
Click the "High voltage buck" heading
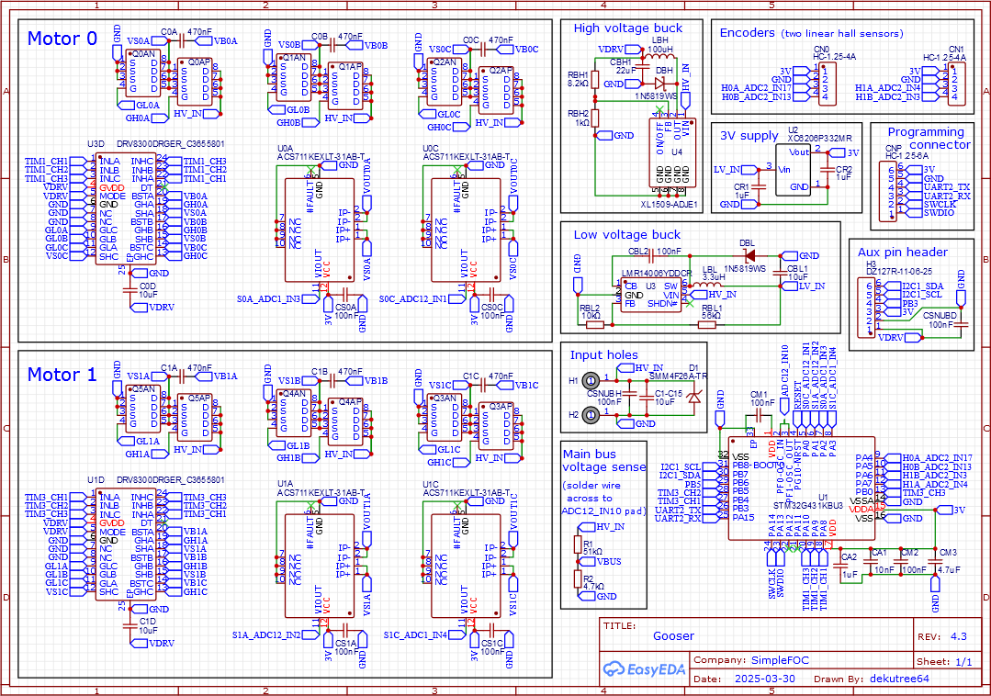coord(627,28)
